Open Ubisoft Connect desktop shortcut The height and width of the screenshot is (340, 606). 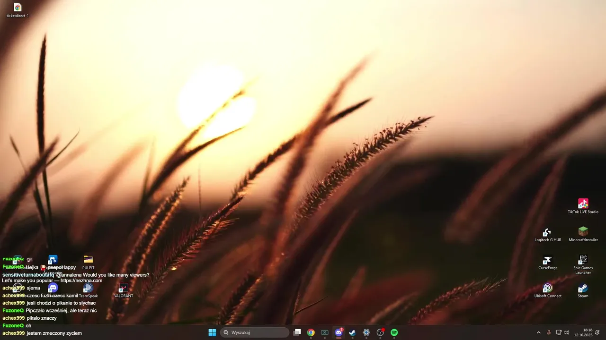547,291
